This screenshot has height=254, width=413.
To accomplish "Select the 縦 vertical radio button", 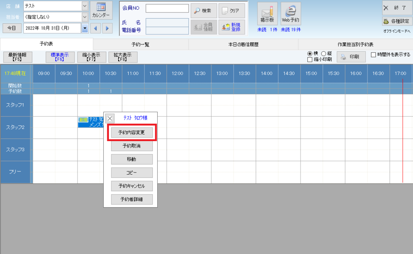I will pos(323,54).
